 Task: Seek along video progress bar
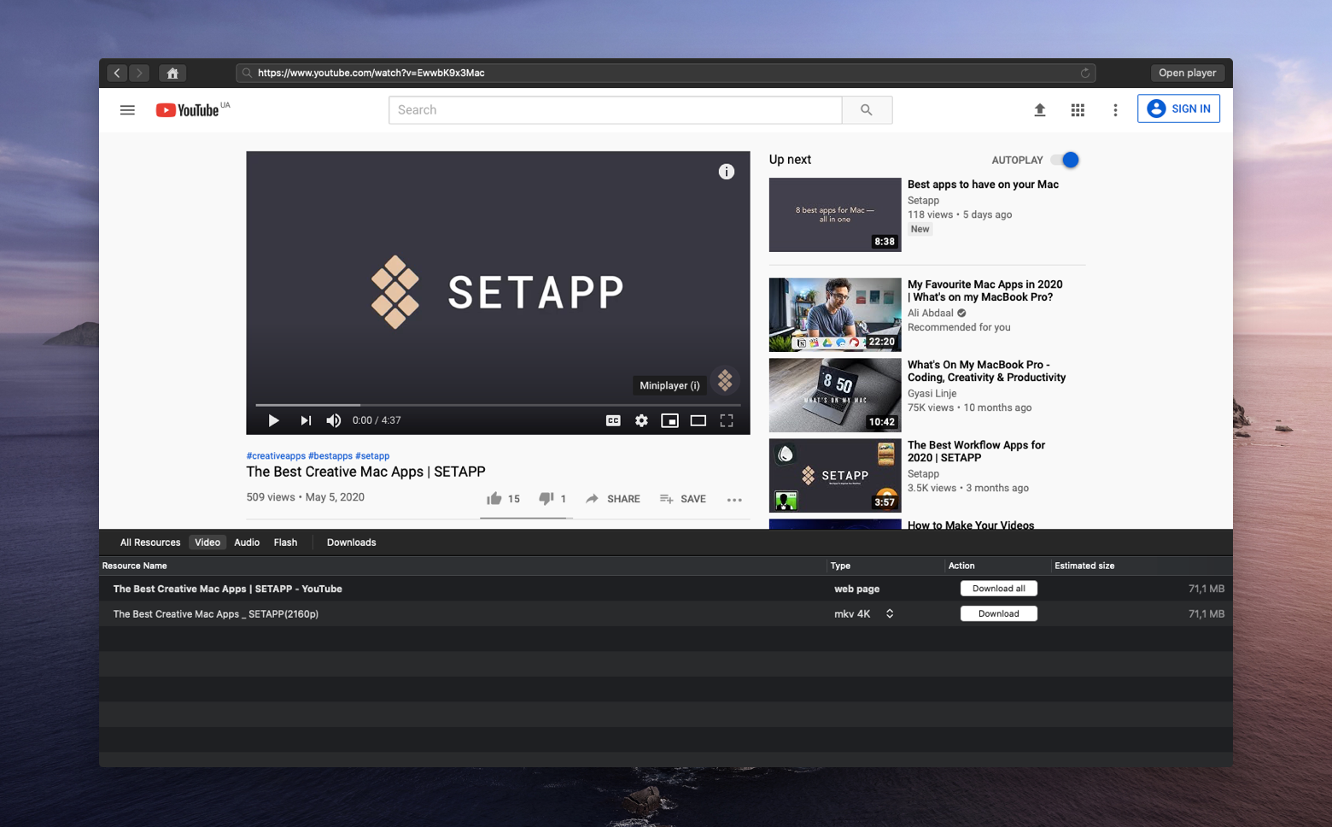coord(498,405)
